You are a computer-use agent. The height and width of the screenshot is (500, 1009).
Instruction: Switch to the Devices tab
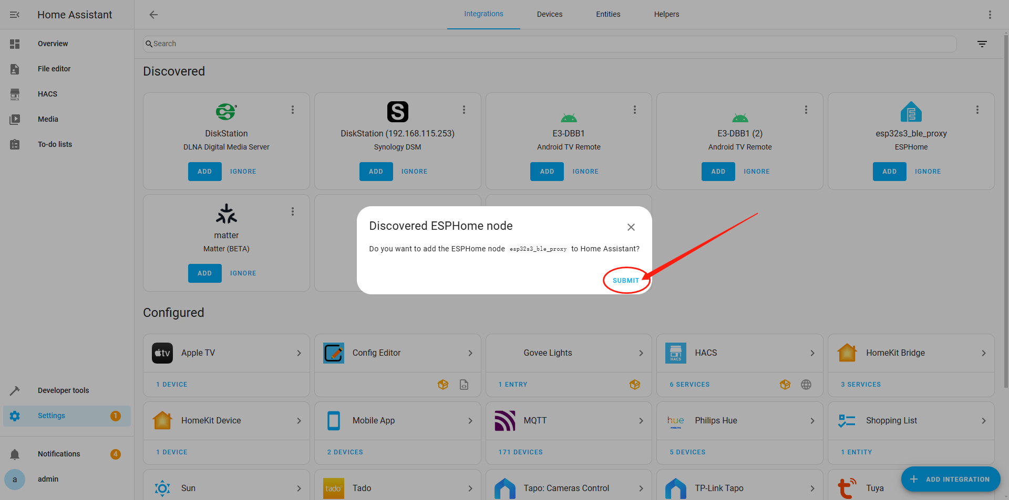point(549,14)
